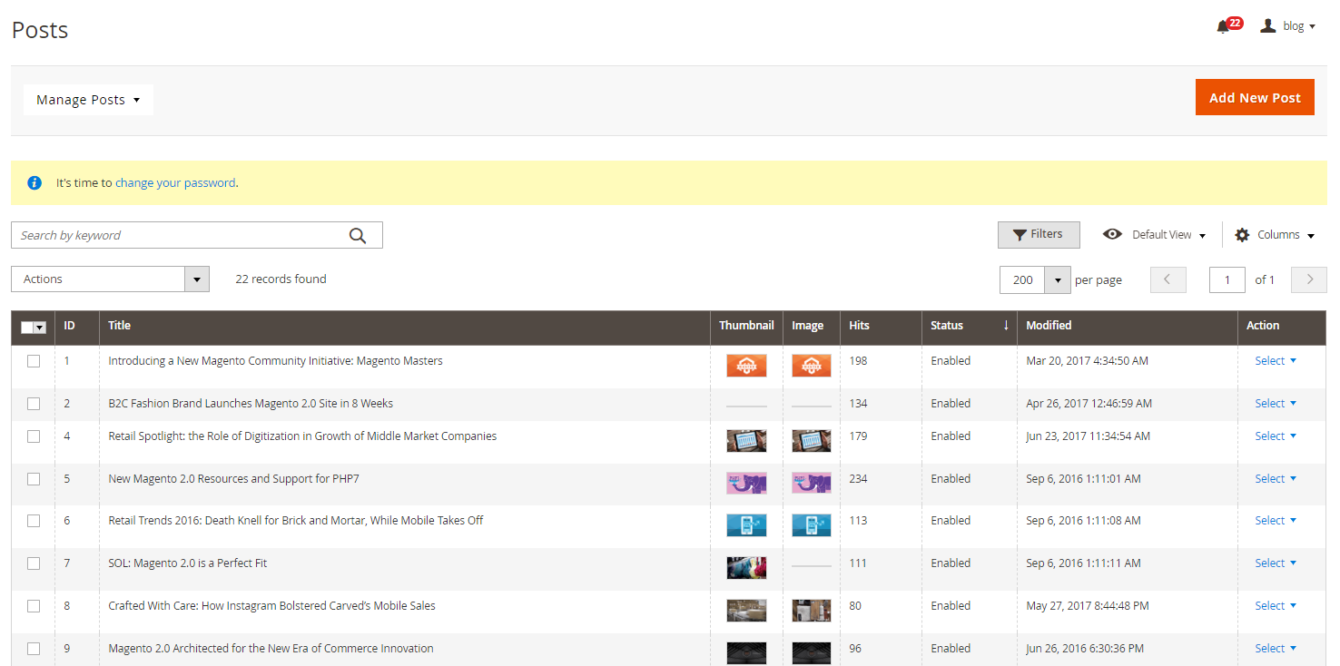
Task: Follow the change your password link
Action: [x=175, y=182]
